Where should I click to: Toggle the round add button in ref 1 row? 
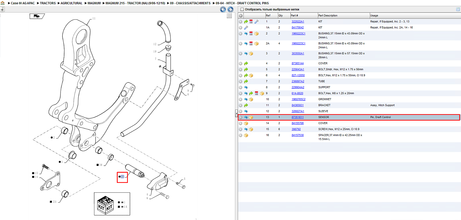[241, 22]
